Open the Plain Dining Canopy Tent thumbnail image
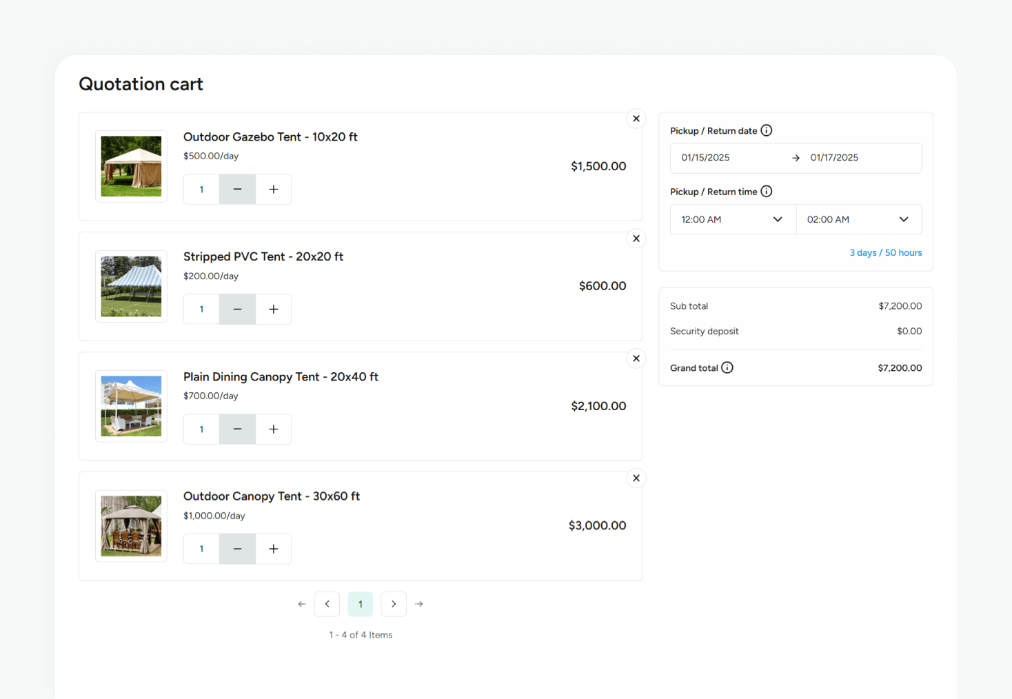This screenshot has width=1012, height=699. pos(131,406)
